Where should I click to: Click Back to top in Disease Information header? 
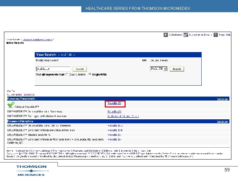coord(222,122)
